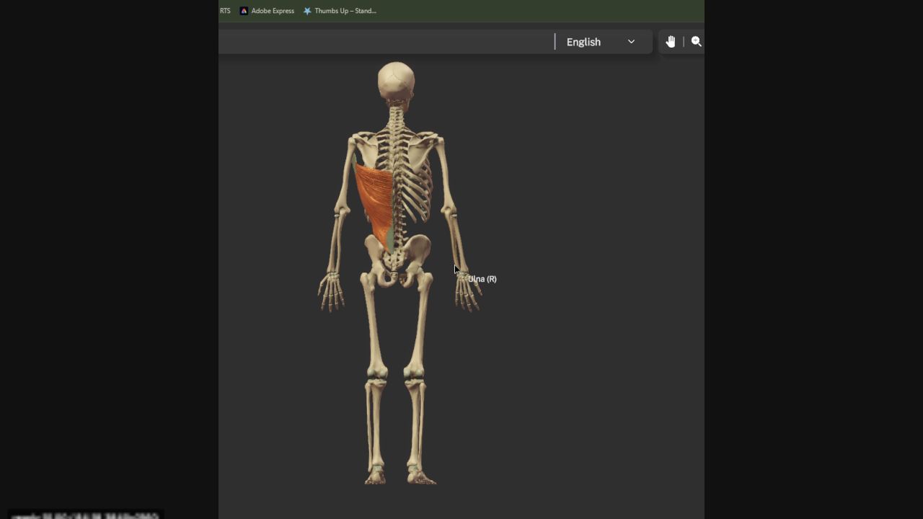
Task: Click the Ulna (R) tooltip label
Action: coord(482,279)
